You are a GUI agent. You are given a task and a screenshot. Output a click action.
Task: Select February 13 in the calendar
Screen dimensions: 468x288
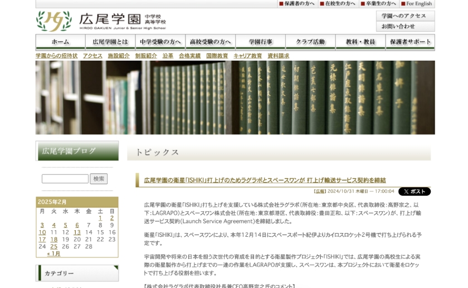click(77, 232)
